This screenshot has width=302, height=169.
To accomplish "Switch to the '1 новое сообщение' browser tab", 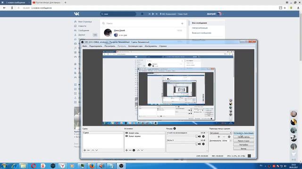I will point(16,2).
